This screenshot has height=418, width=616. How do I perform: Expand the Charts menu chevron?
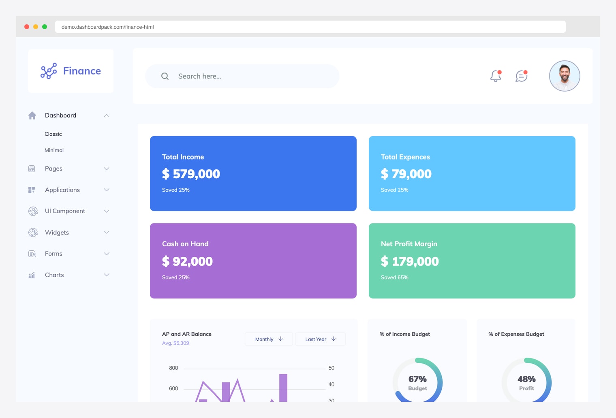107,275
